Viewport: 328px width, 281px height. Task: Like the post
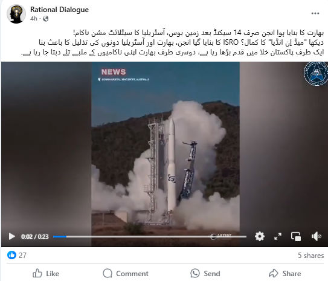point(46,274)
